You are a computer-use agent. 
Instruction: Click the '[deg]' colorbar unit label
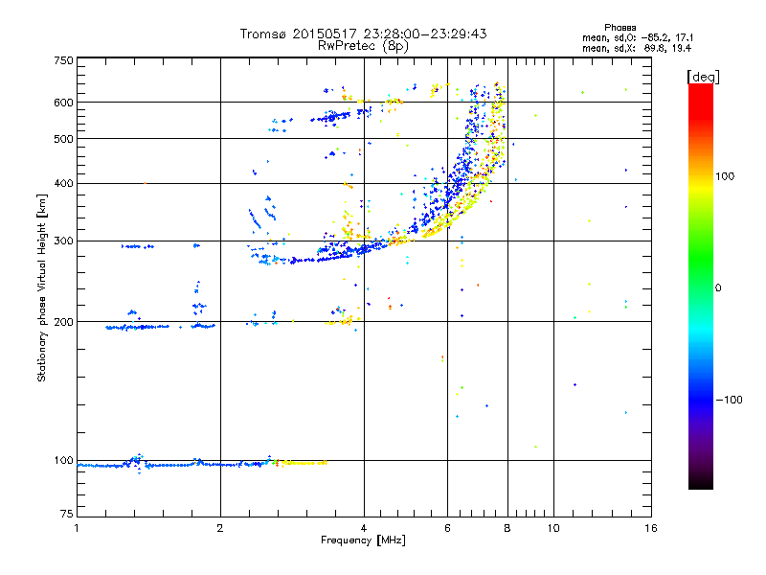click(702, 76)
